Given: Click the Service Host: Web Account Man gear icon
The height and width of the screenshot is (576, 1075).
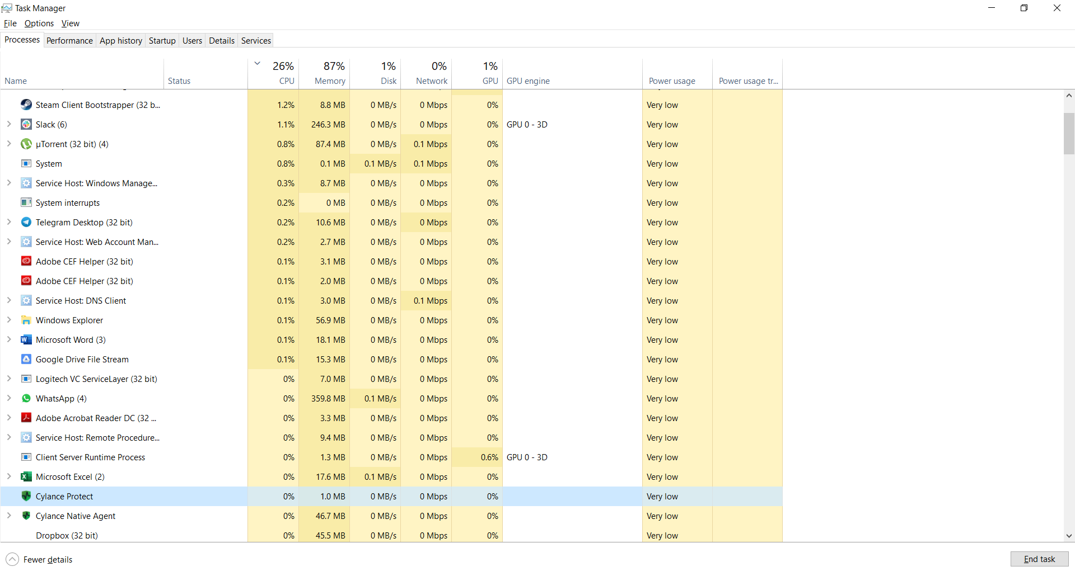Looking at the screenshot, I should tap(26, 242).
